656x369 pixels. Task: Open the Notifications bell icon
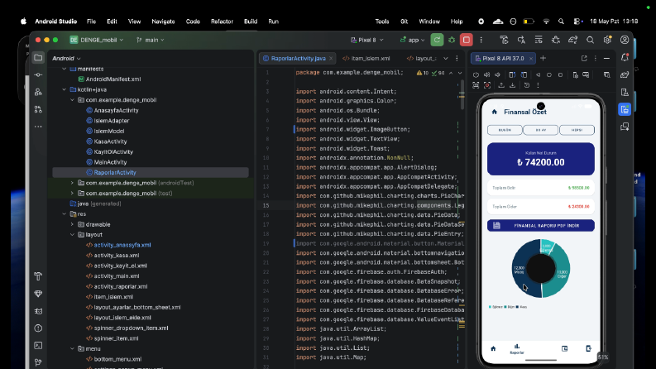pyautogui.click(x=625, y=58)
